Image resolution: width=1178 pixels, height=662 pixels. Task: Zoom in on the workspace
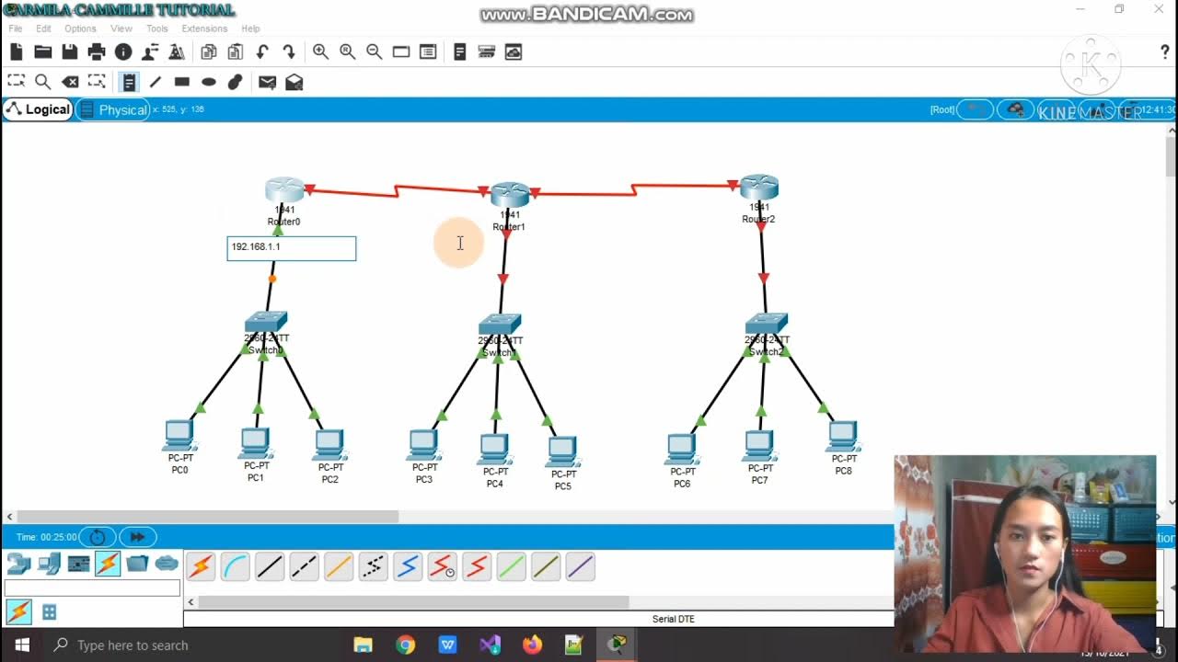pyautogui.click(x=320, y=52)
